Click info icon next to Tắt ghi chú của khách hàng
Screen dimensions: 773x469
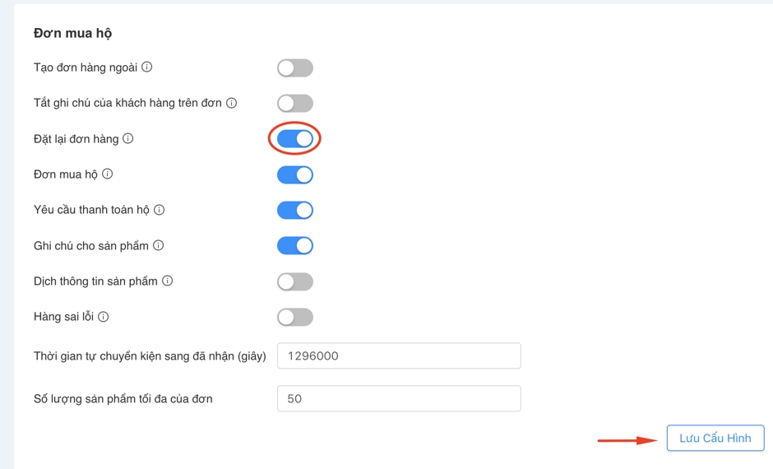coord(232,103)
